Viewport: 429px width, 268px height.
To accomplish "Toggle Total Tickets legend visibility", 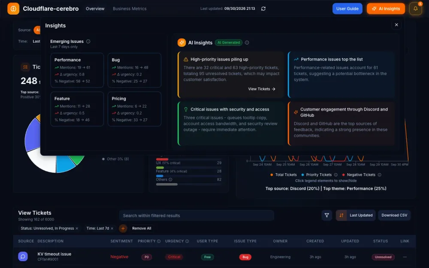I will coord(284,175).
